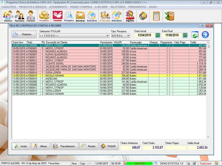Image resolution: width=222 pixels, height=166 pixels.
Task: Select the SOFIA LOREN AT000014 PA 1 row
Action: (109, 72)
